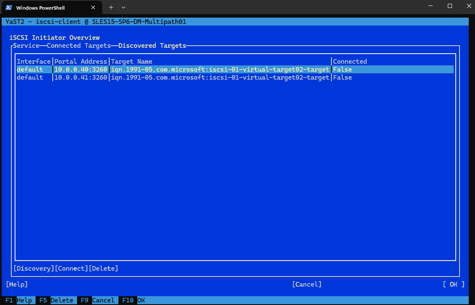This screenshot has height=305, width=475.
Task: Switch to the Connected Targets tab
Action: tap(79, 46)
